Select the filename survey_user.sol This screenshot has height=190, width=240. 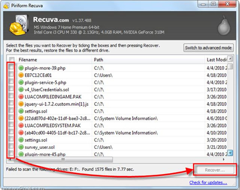(39, 147)
